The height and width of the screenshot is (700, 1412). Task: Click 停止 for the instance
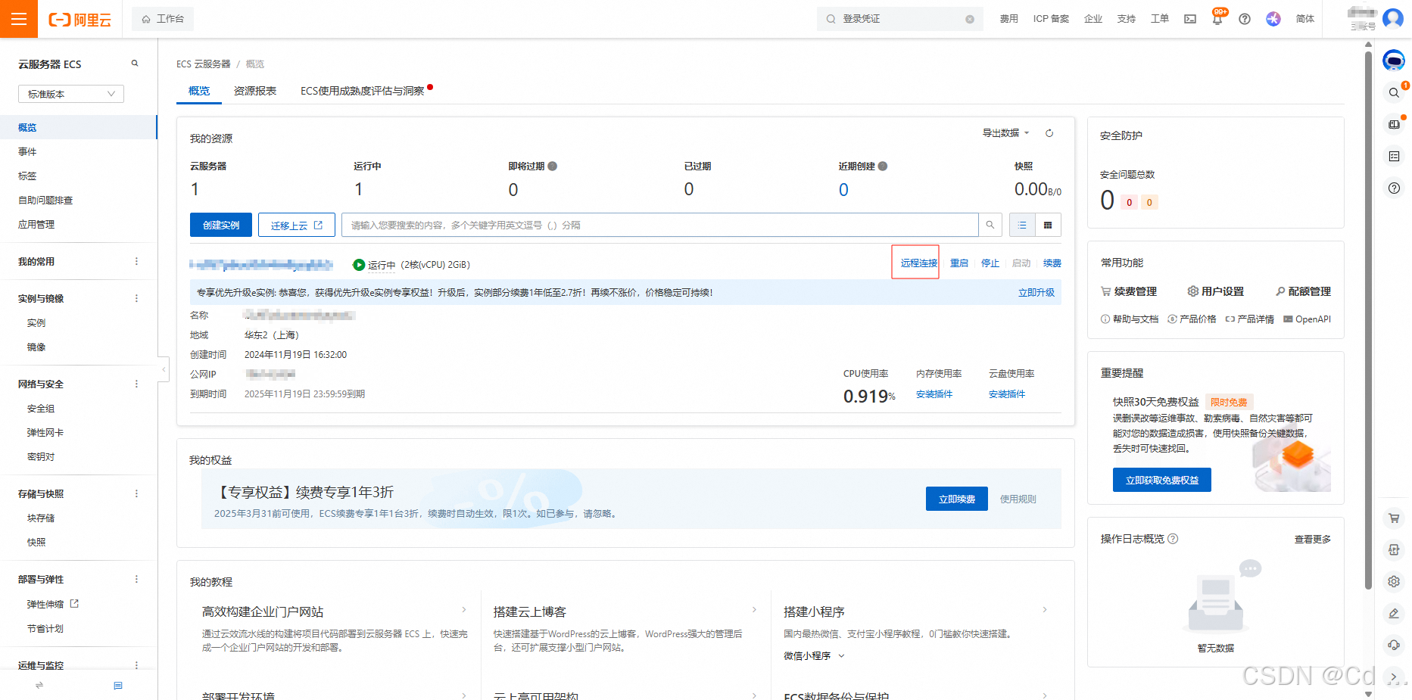pyautogui.click(x=990, y=263)
